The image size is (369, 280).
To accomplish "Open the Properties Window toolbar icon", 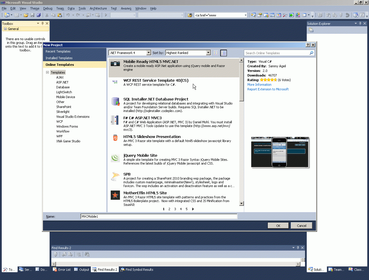I will click(260, 15).
